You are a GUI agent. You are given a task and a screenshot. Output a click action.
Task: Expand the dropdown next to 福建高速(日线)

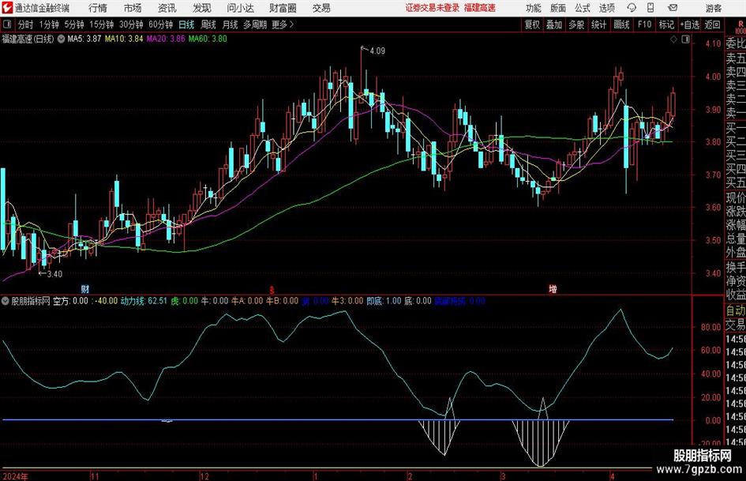click(x=61, y=39)
